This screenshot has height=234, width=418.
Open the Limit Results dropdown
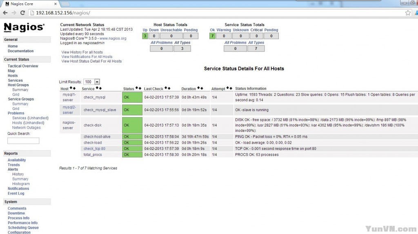click(x=91, y=82)
